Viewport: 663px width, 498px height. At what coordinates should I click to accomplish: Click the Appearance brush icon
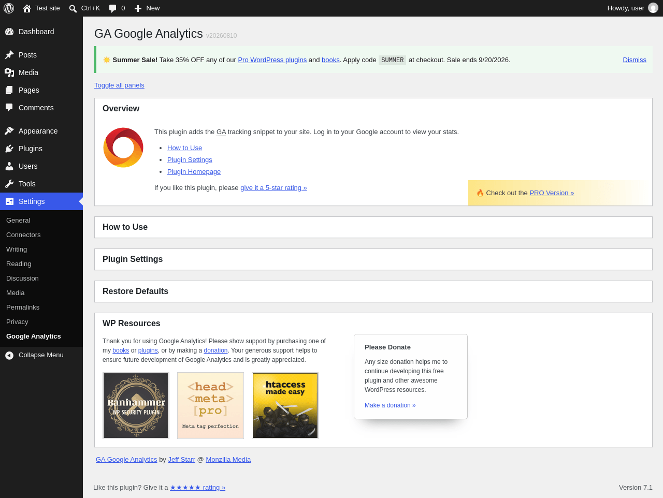click(9, 131)
